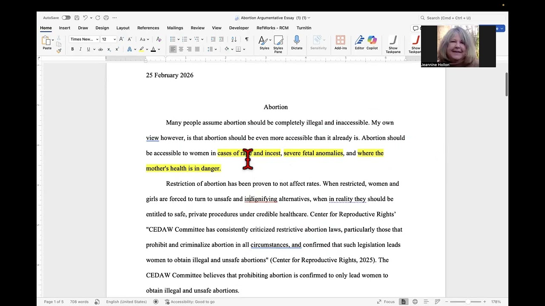Undo the last action
Image resolution: width=545 pixels, height=306 pixels.
pos(85,18)
